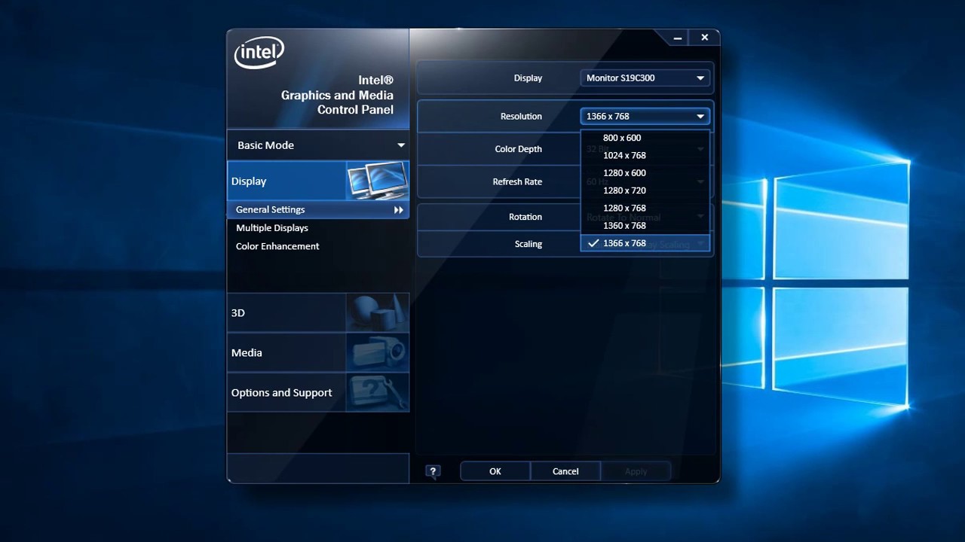This screenshot has width=965, height=542.
Task: Click the Options and Support wrench icon
Action: 377,392
